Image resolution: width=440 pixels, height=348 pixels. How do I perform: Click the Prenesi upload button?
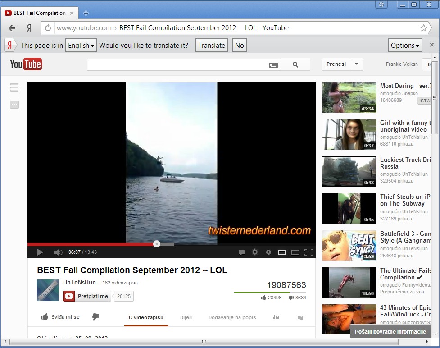click(x=336, y=64)
